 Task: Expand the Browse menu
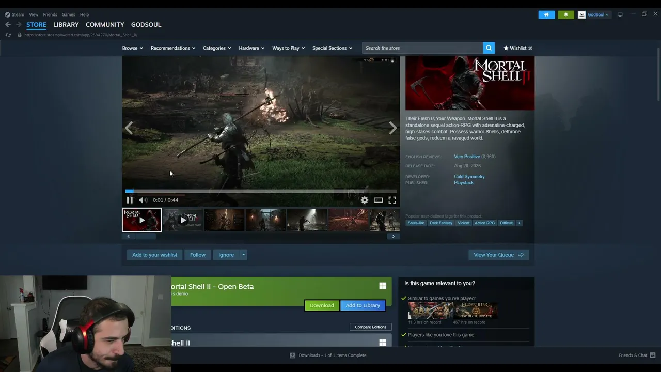[x=133, y=48]
